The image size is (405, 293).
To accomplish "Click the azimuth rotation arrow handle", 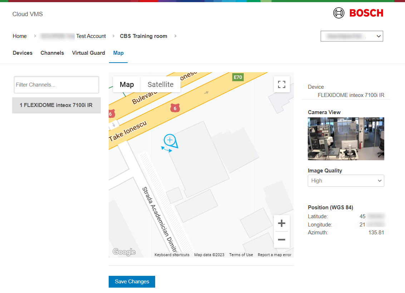I will 167,149.
